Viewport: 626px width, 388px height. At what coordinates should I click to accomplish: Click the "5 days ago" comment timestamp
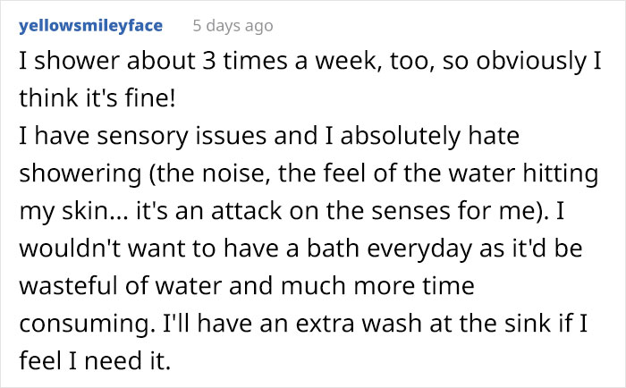click(233, 26)
